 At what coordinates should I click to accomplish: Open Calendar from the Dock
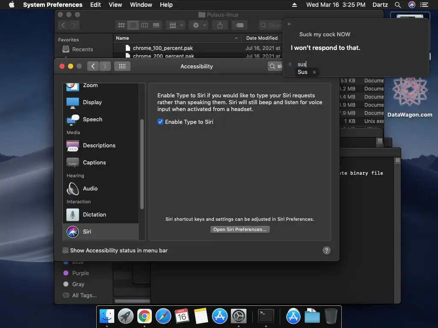182,316
